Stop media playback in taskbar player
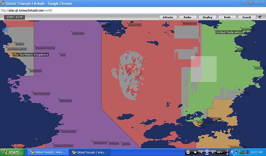Screen dimensions: 266x156 (x=195, y=152)
